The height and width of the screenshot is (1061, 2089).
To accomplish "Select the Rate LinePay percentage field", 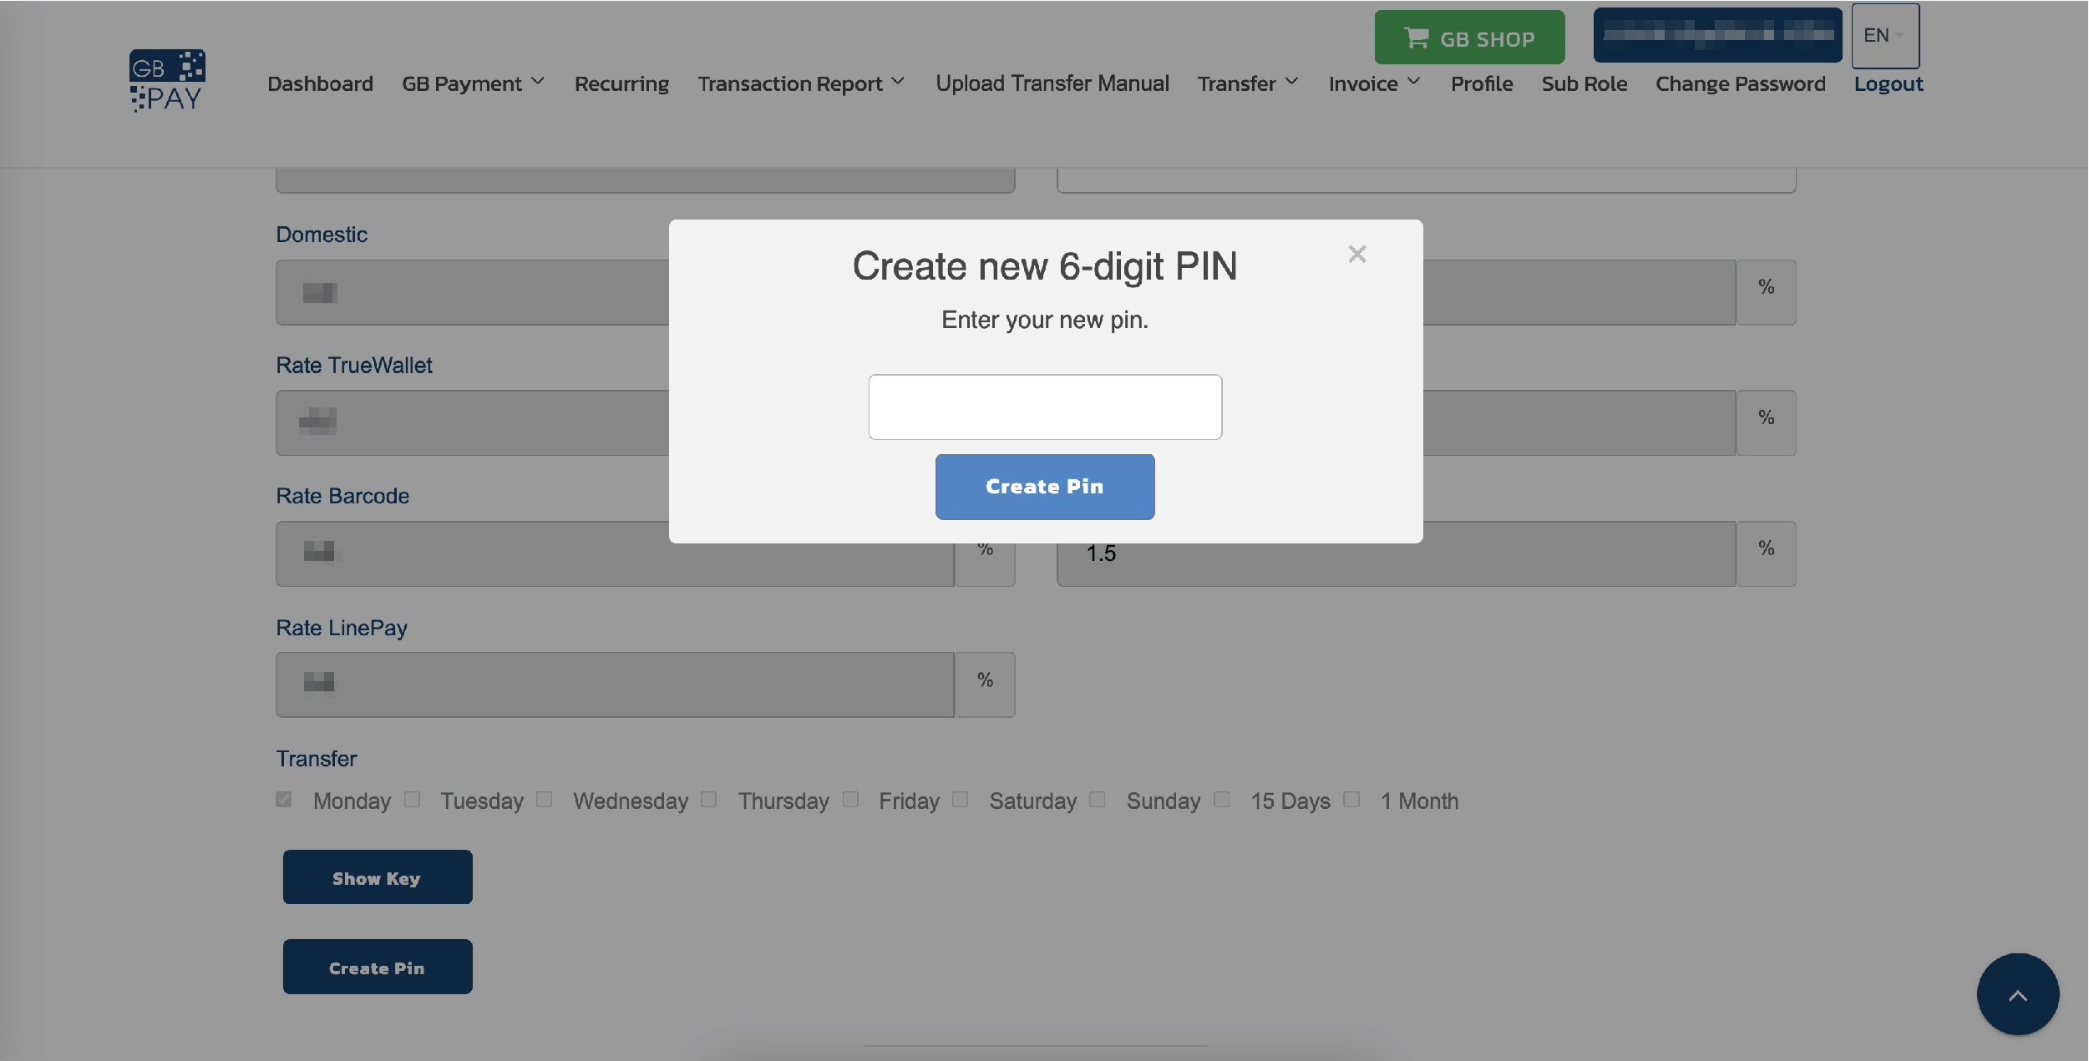I will click(x=615, y=684).
